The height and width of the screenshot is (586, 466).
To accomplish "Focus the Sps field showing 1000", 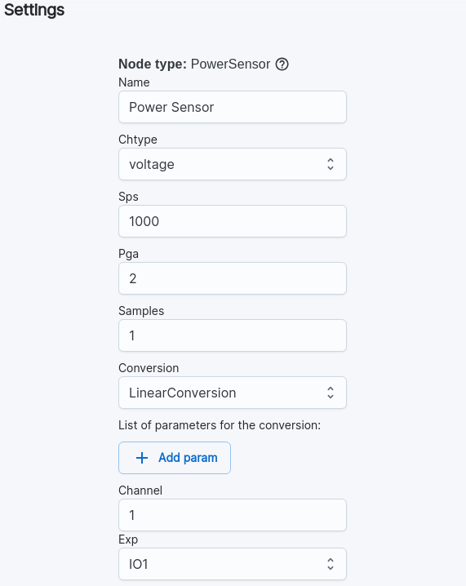I will click(233, 221).
